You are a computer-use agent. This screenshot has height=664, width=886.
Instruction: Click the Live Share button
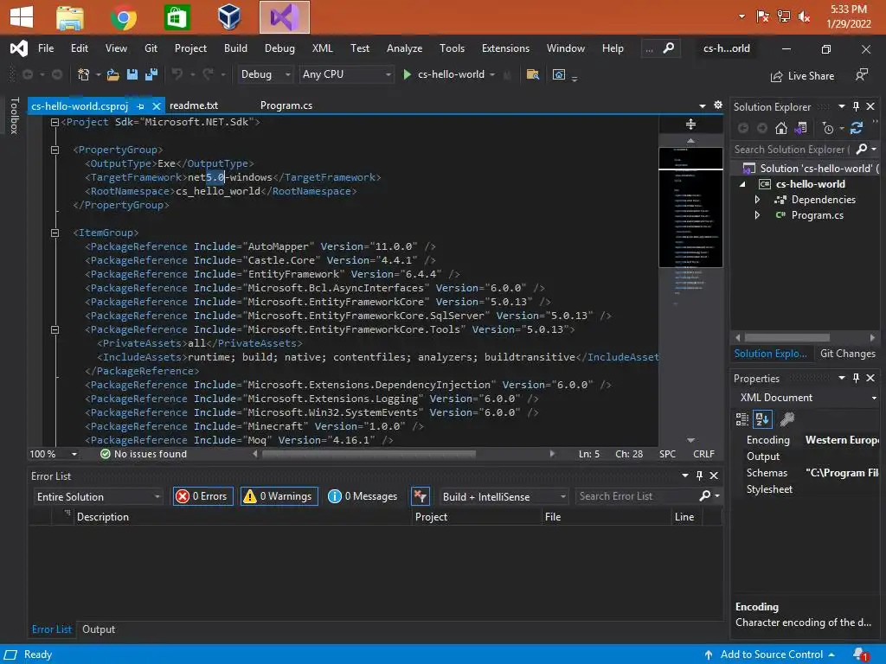coord(802,76)
